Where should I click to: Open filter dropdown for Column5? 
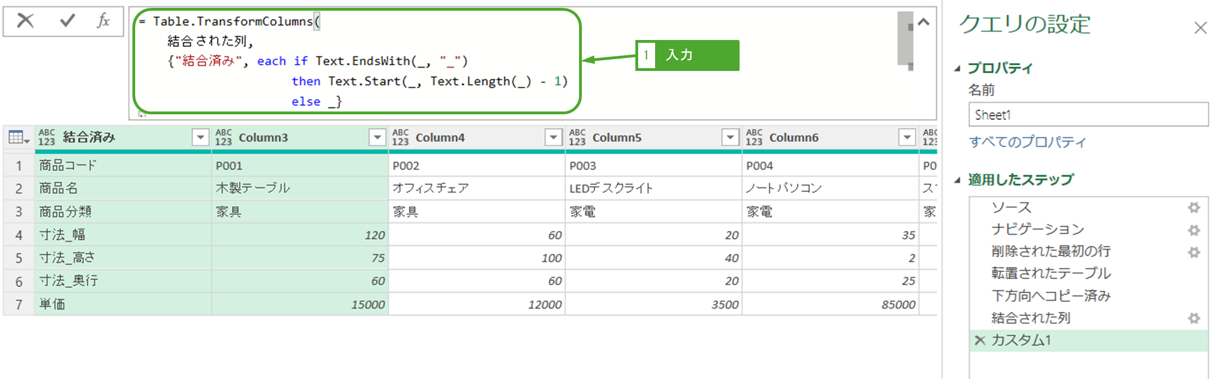click(x=730, y=137)
